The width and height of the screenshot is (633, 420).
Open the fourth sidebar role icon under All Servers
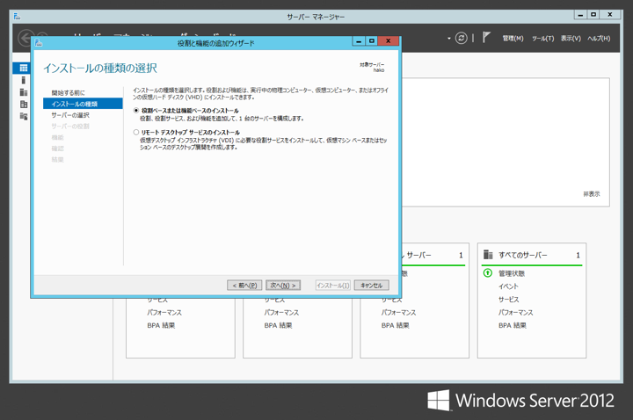coord(24,104)
